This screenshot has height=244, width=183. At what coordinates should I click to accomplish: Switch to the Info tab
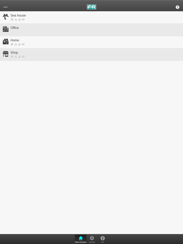pyautogui.click(x=103, y=239)
